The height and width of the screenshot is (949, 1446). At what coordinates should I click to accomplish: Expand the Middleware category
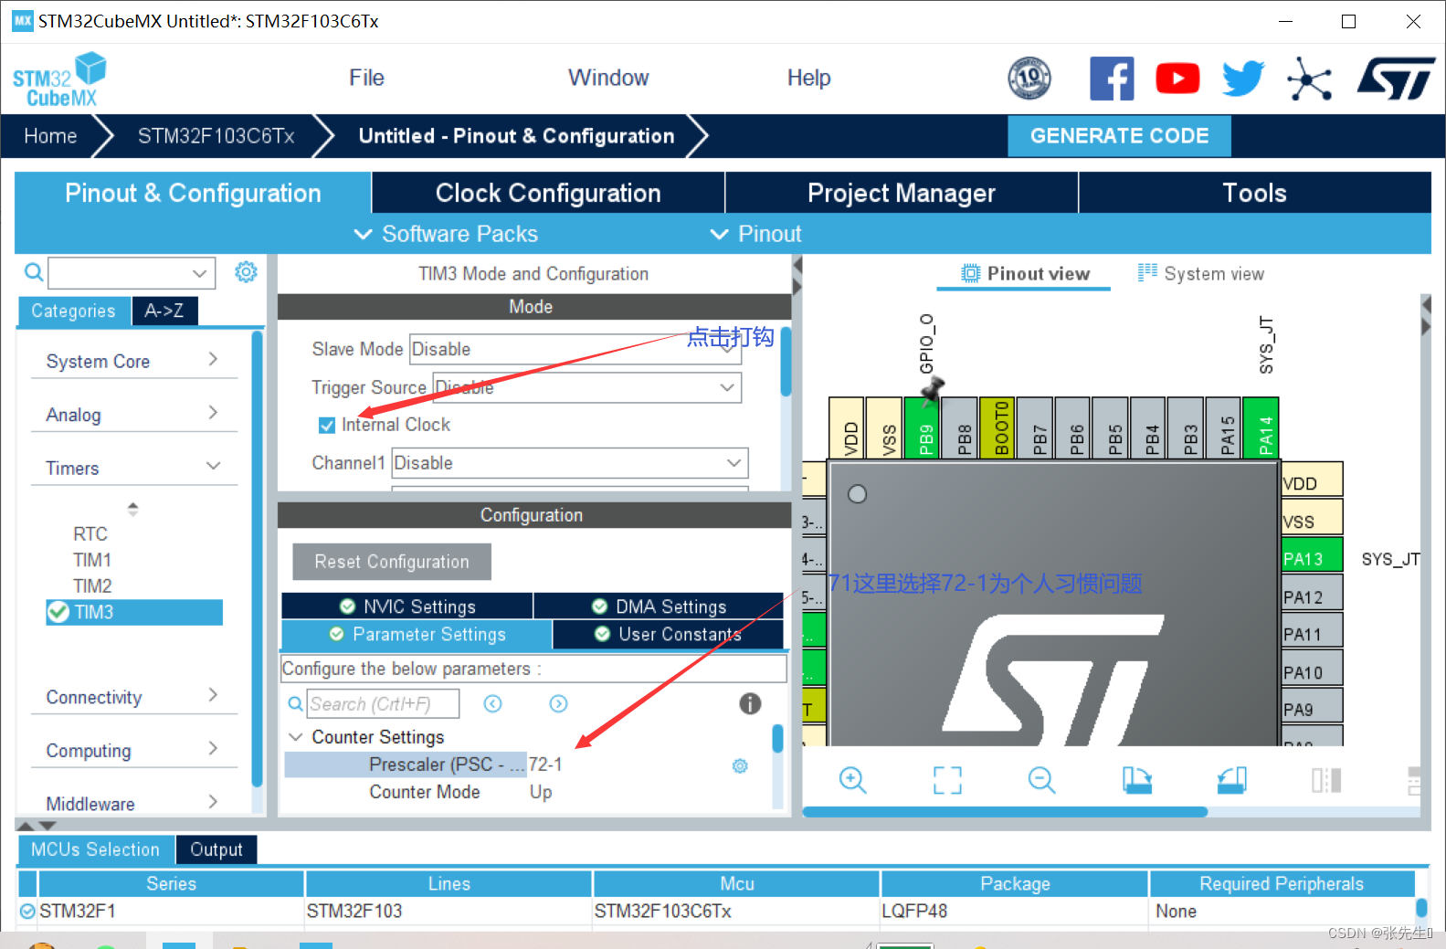point(133,804)
